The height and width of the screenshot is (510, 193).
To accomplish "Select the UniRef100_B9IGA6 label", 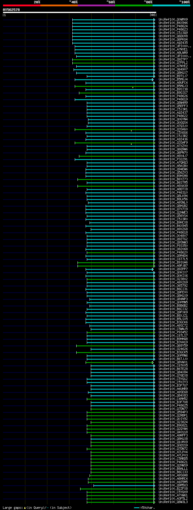I will (x=173, y=263).
